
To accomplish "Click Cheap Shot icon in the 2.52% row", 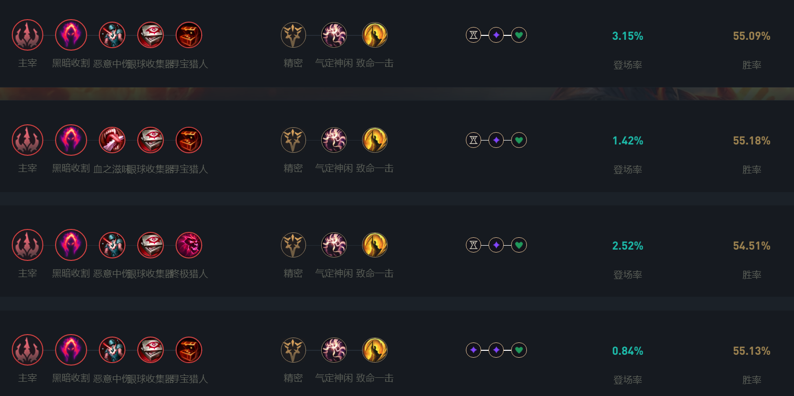I will click(112, 245).
